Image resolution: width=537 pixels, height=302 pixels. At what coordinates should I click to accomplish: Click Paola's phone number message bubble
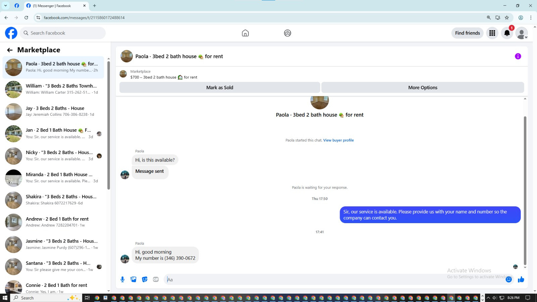pyautogui.click(x=165, y=255)
